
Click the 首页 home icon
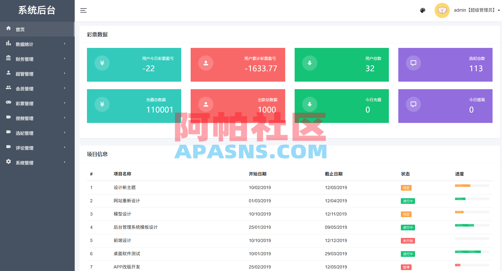point(9,28)
